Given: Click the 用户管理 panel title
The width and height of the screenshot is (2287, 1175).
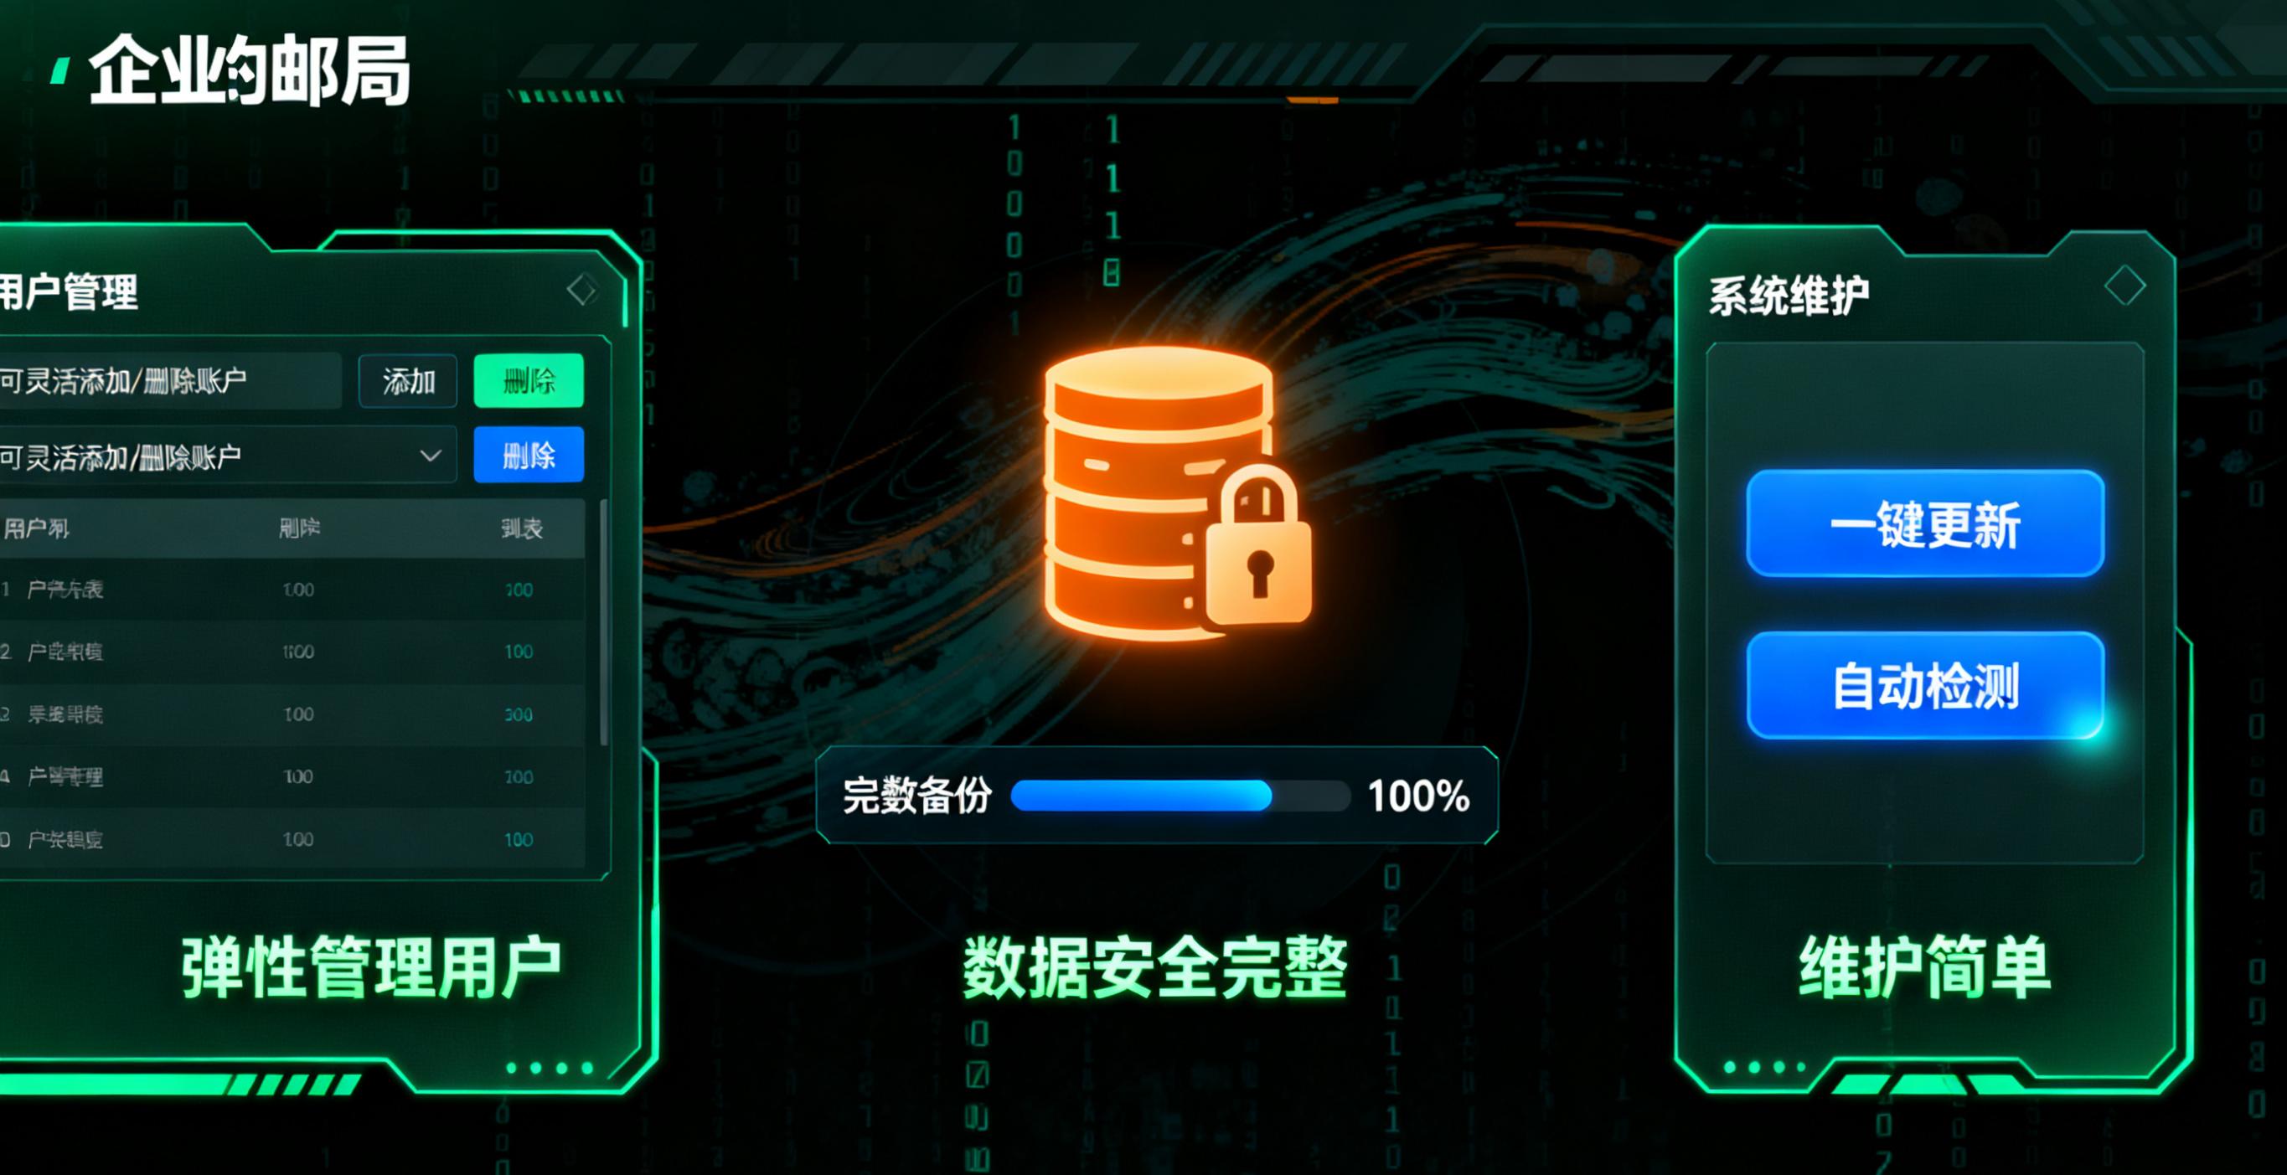Looking at the screenshot, I should [69, 292].
